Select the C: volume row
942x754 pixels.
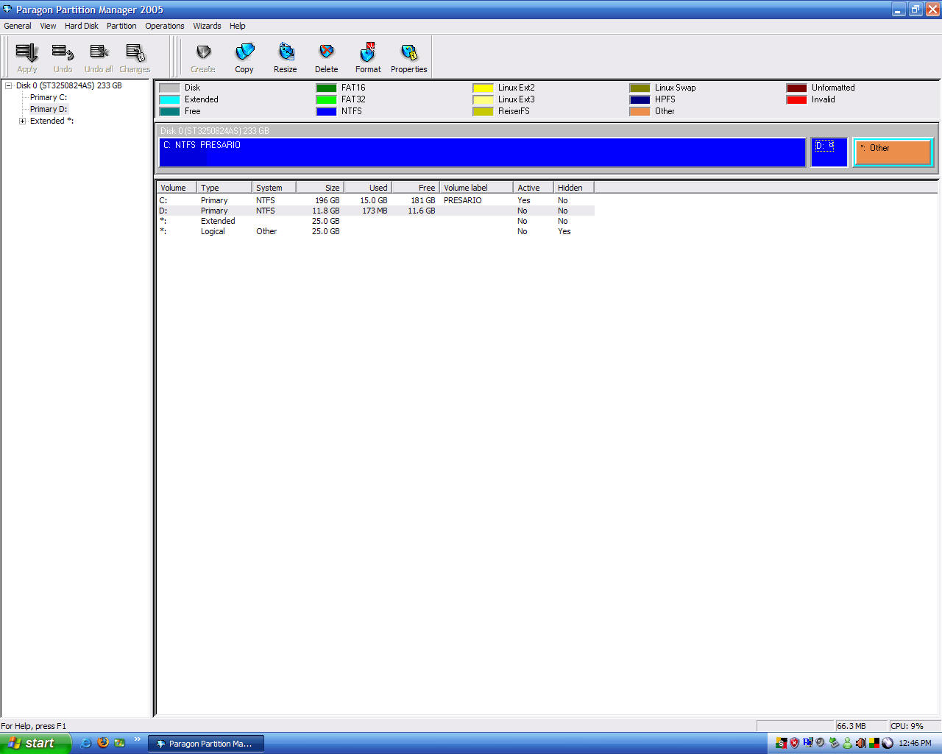[x=375, y=200]
